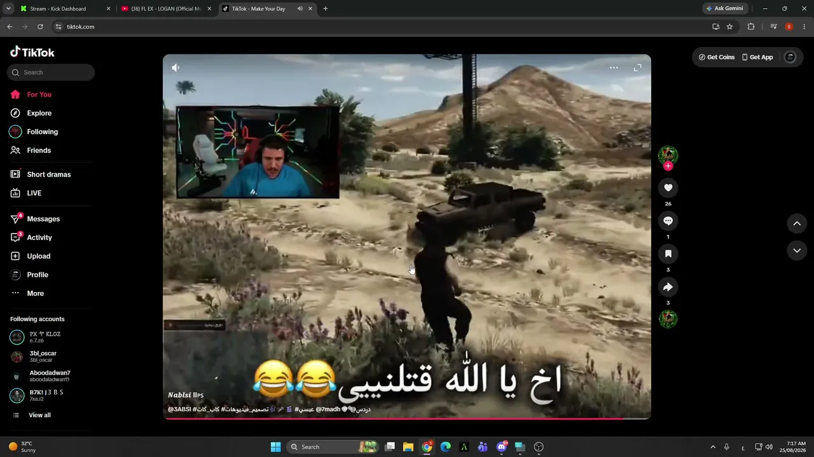Open comments with the speech bubble icon
Viewport: 814px width, 457px height.
[668, 221]
